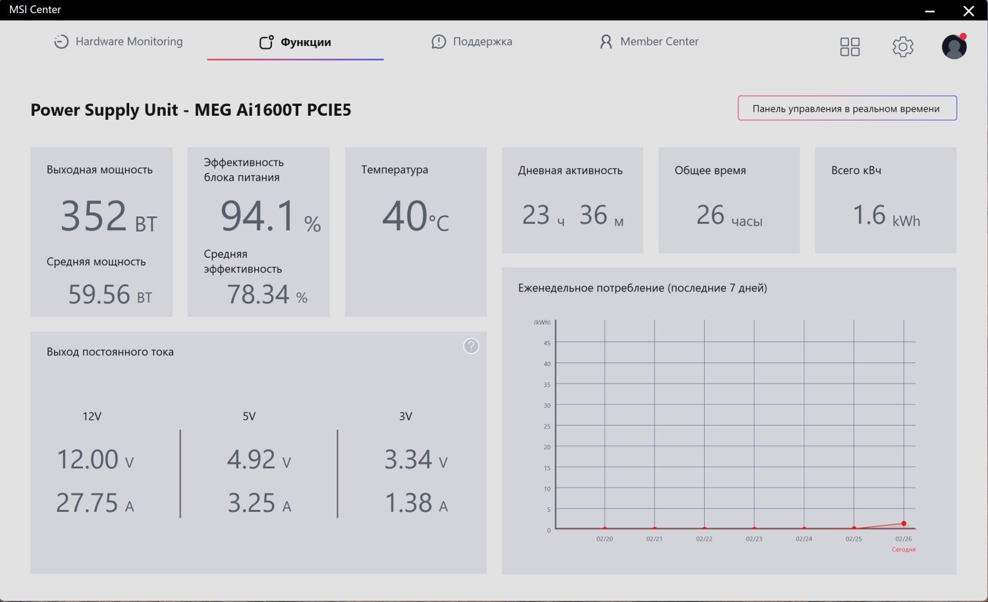Click the 02/23 date label on chart
Viewport: 988px width, 602px height.
point(754,539)
